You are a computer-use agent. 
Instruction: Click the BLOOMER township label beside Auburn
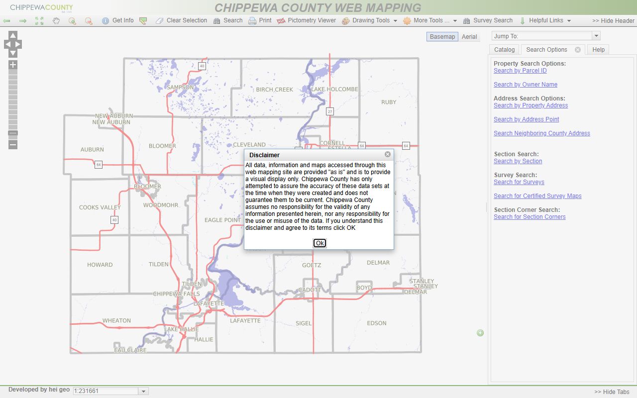point(162,146)
